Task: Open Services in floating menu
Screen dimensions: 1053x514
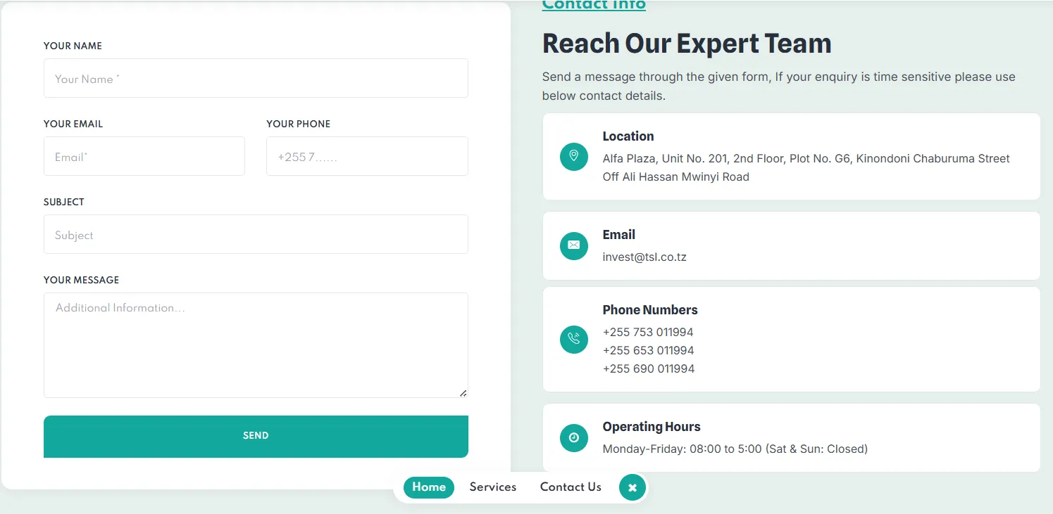Action: [493, 487]
